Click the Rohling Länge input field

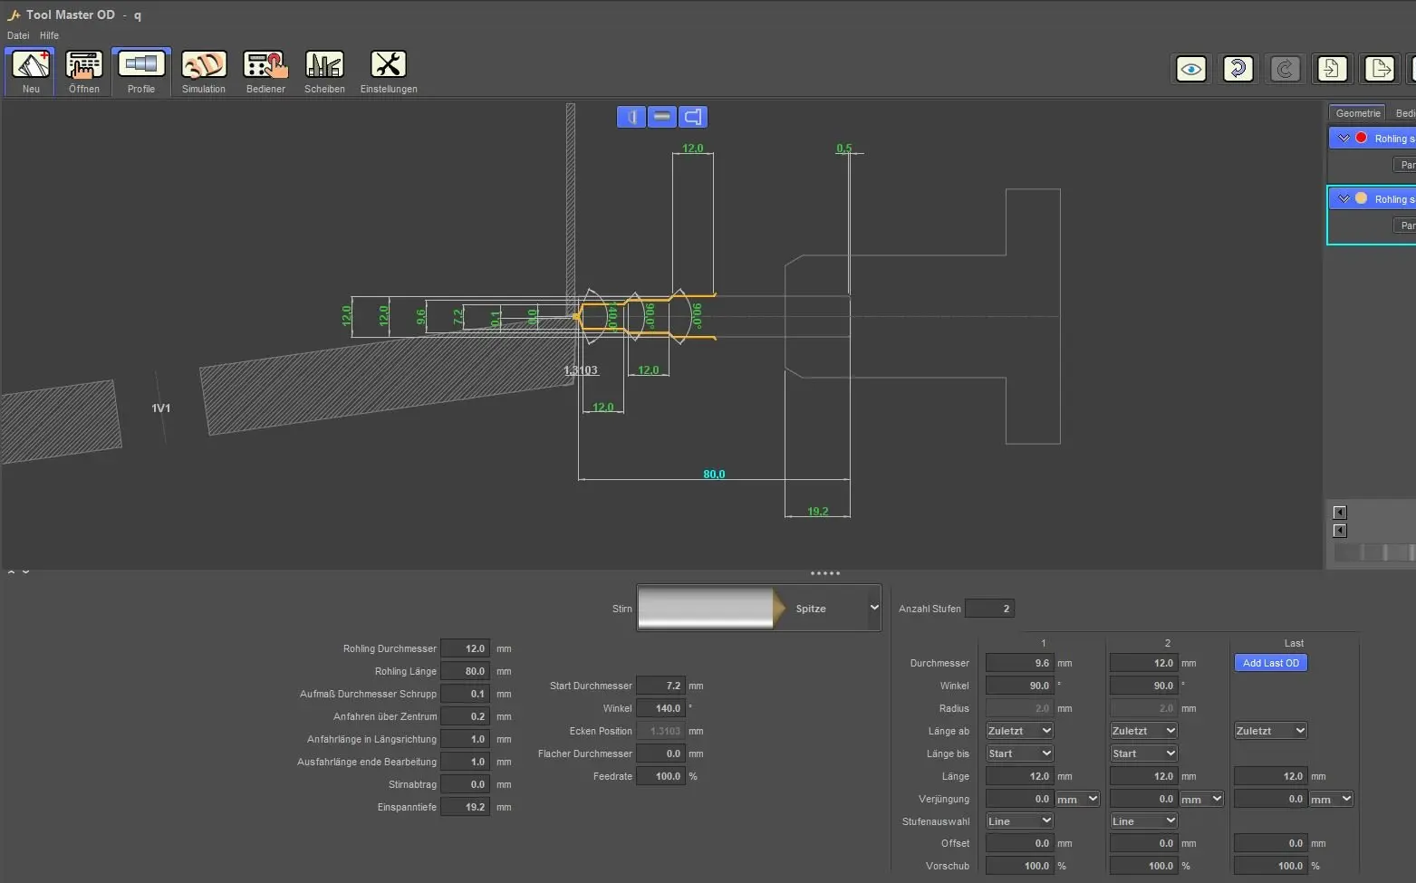pos(466,671)
